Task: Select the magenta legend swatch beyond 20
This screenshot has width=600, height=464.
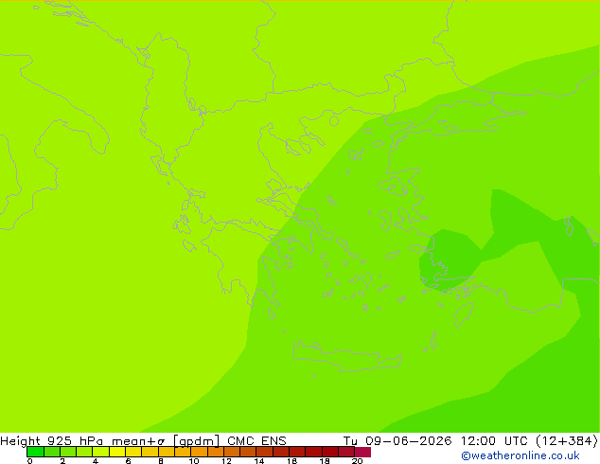Action: (362, 452)
